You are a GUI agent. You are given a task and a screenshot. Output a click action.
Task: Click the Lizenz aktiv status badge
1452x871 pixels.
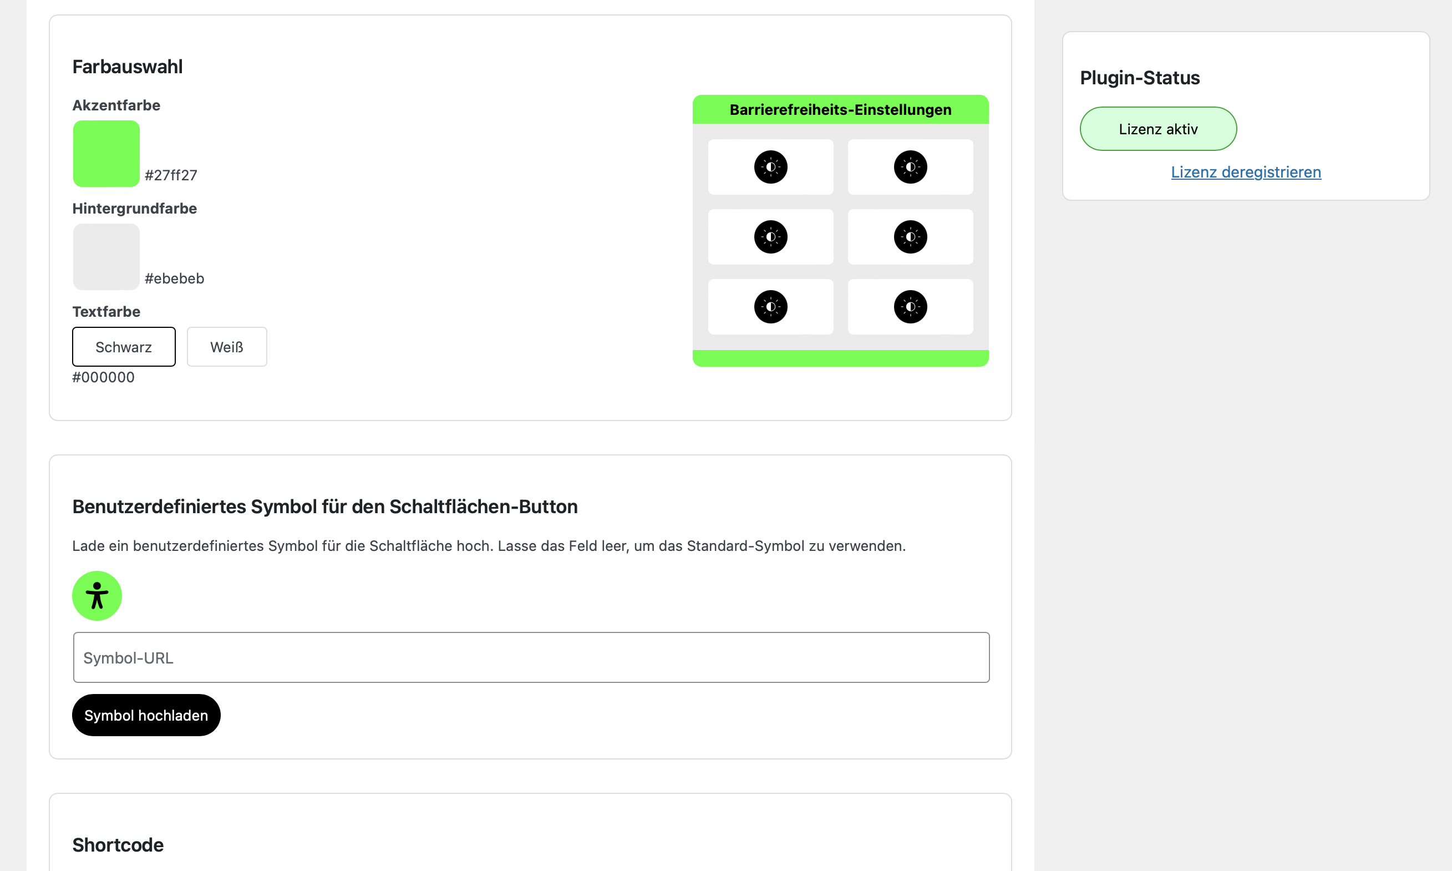tap(1157, 129)
